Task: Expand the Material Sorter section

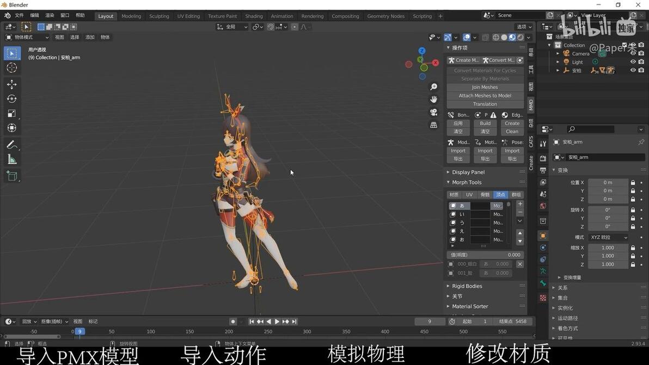Action: tap(470, 306)
